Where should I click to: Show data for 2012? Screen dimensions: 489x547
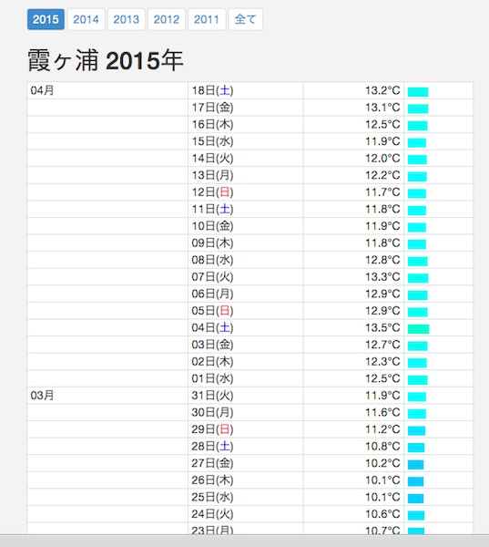167,19
